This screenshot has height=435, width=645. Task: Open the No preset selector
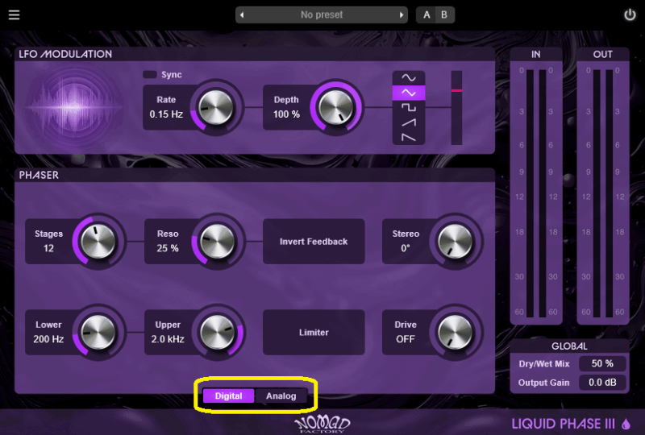point(321,14)
